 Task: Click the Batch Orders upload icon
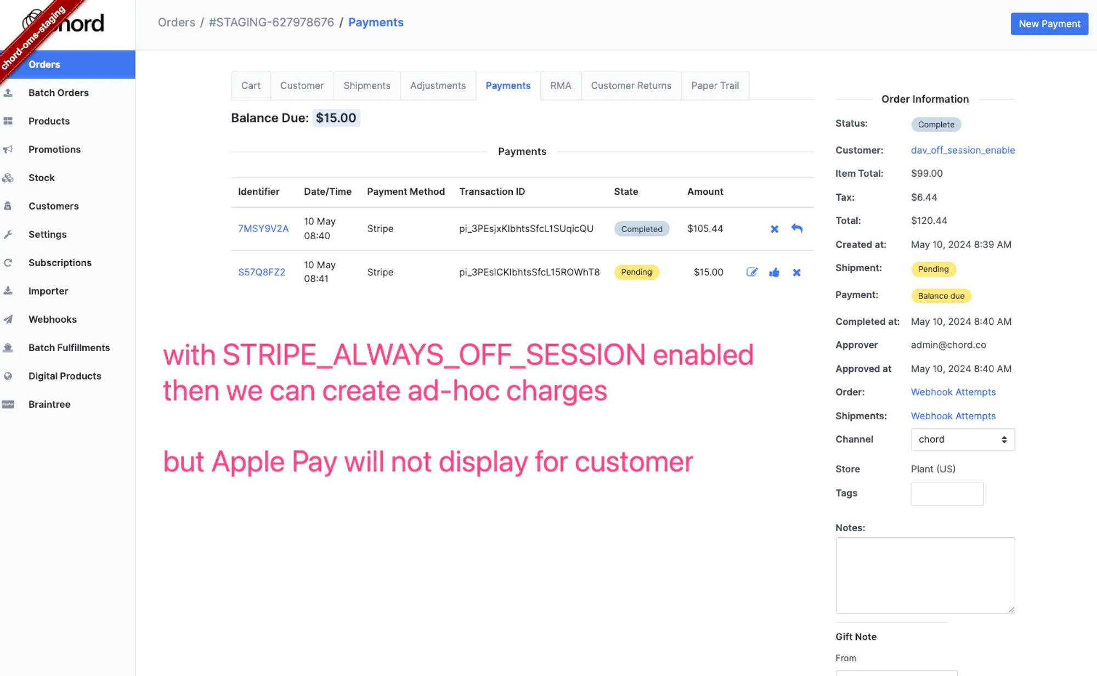pos(8,93)
